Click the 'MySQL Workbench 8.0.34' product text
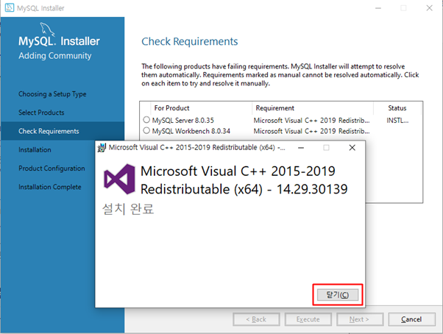The width and height of the screenshot is (443, 334). coord(191,131)
